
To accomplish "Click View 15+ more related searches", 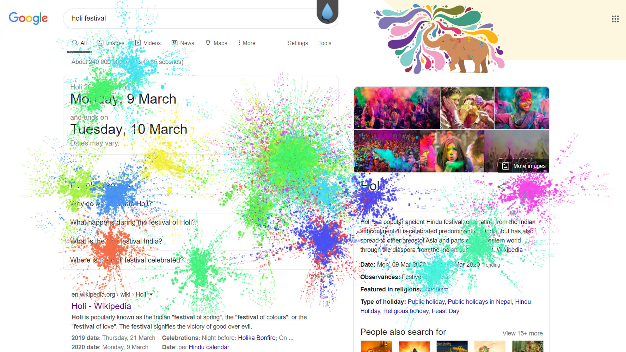I will pyautogui.click(x=522, y=333).
